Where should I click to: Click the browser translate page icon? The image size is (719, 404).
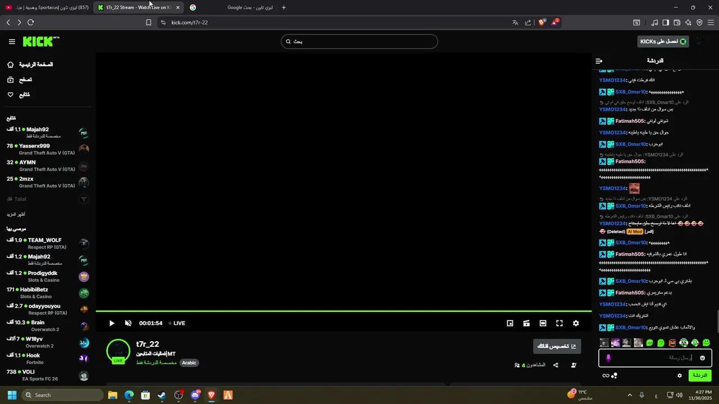(x=515, y=22)
